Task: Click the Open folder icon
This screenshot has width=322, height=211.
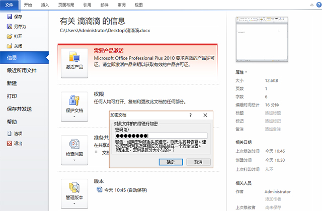Action: 10,36
